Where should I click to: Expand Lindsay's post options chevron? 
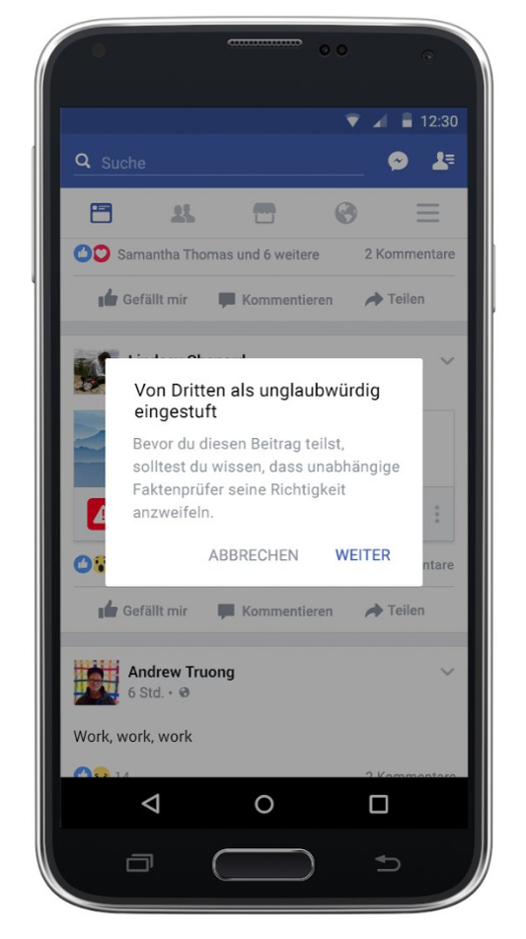(447, 361)
